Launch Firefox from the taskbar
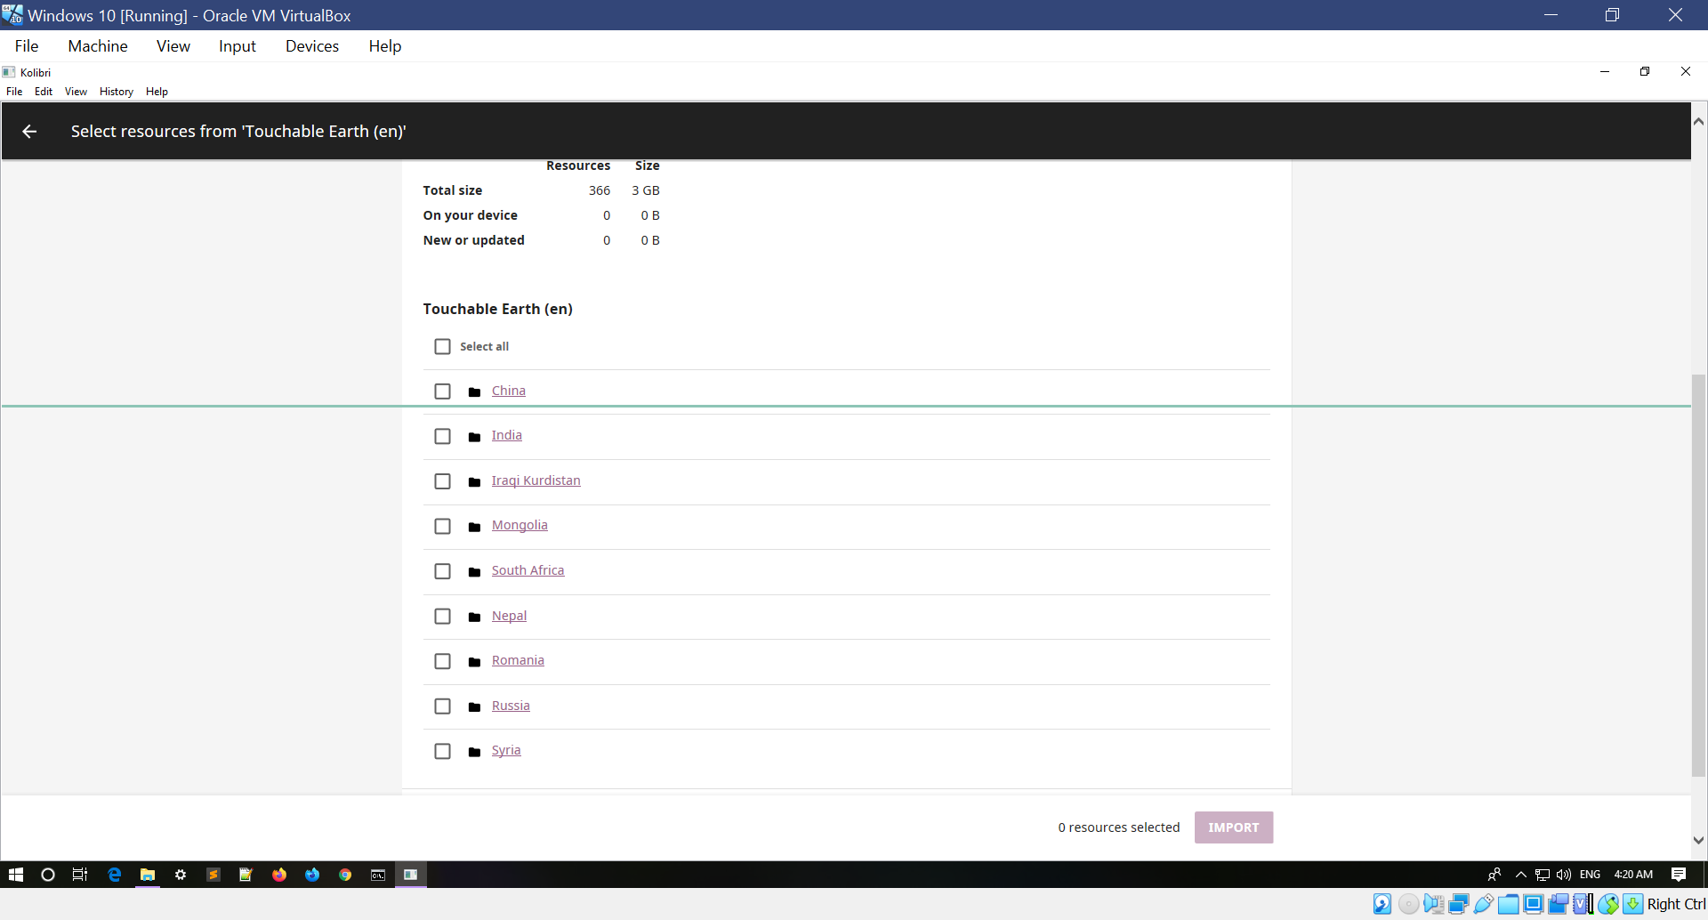Viewport: 1708px width, 920px height. [279, 875]
